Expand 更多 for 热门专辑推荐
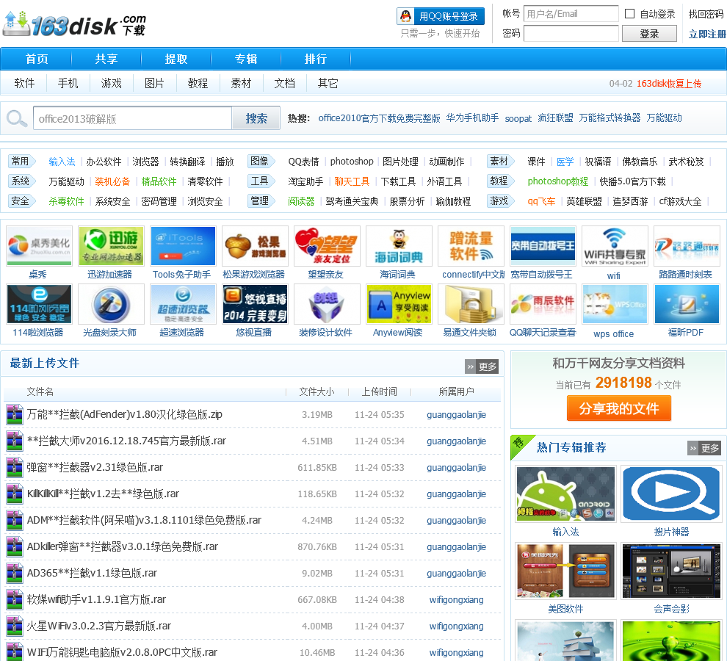Viewport: 727px width, 661px height. click(x=704, y=447)
